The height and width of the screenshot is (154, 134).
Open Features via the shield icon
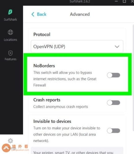[x=10, y=53]
